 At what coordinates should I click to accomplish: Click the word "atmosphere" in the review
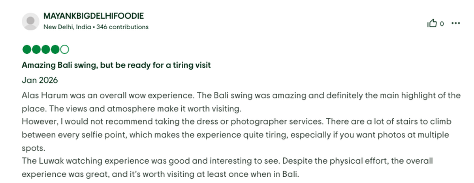[103, 108]
